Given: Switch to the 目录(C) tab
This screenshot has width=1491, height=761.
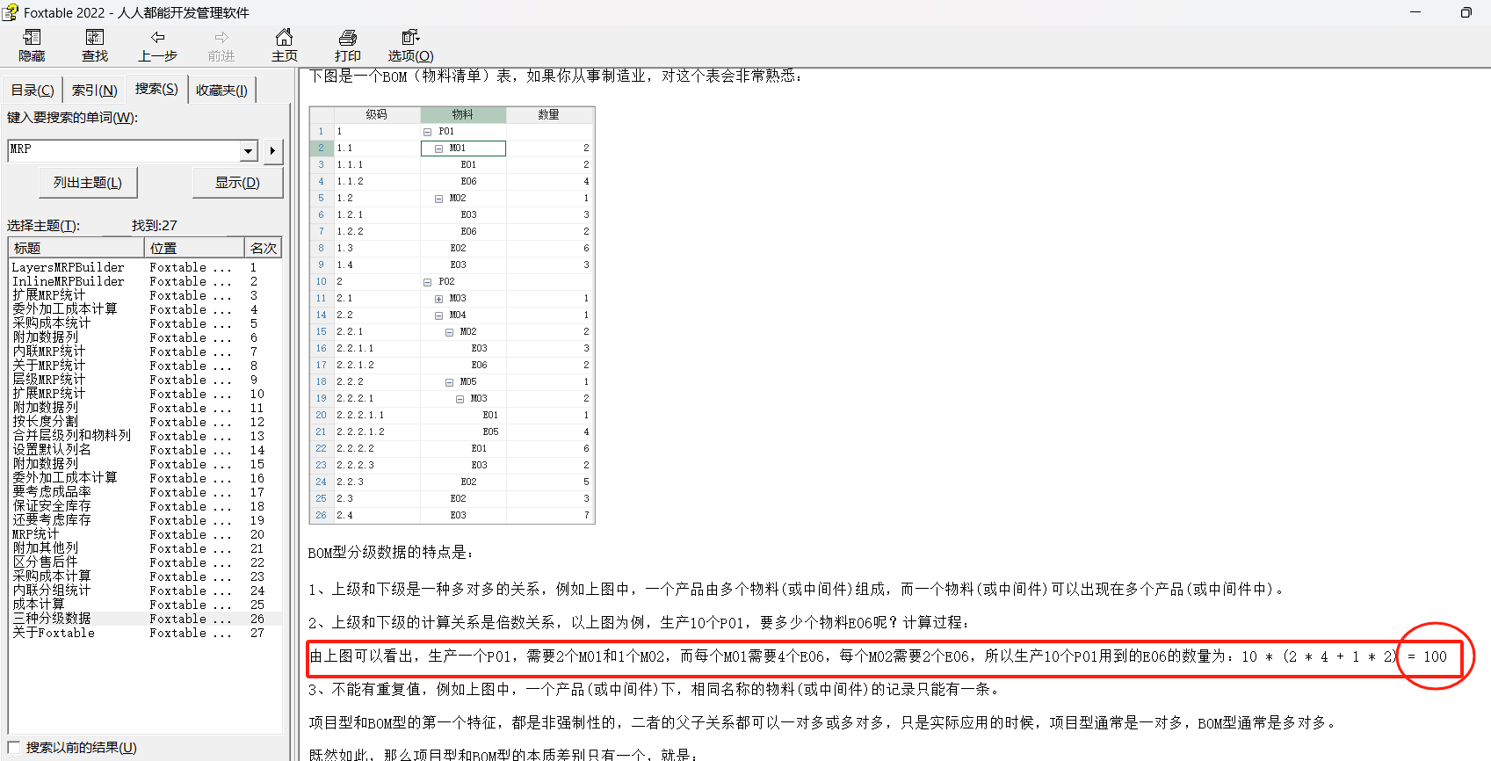Looking at the screenshot, I should 33,90.
